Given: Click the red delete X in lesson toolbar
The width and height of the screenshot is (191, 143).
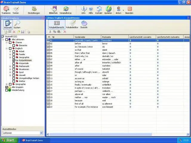Looking at the screenshot, I should 65,32.
